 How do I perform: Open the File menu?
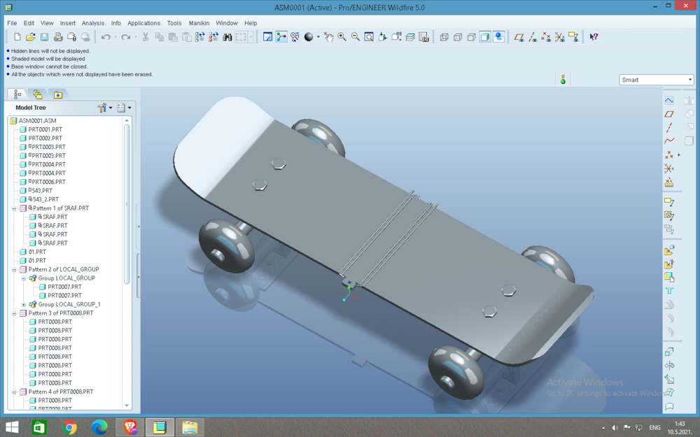(12, 23)
